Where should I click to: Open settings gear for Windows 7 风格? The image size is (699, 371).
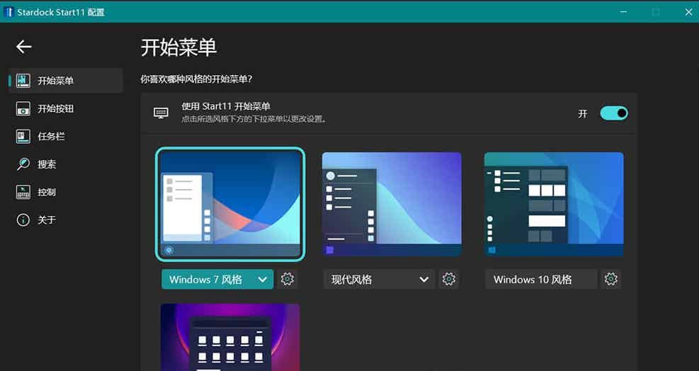[287, 279]
